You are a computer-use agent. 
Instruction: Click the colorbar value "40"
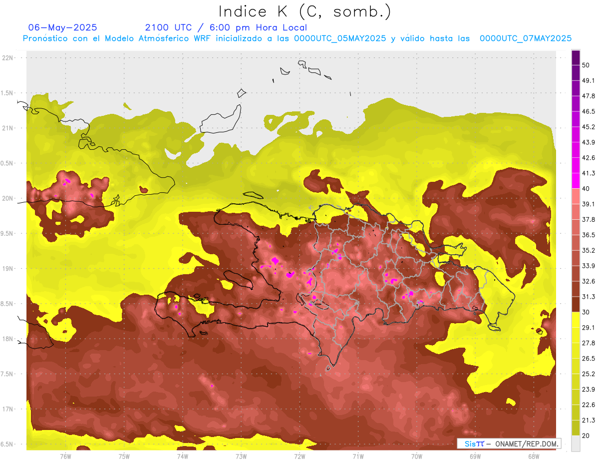coord(586,188)
